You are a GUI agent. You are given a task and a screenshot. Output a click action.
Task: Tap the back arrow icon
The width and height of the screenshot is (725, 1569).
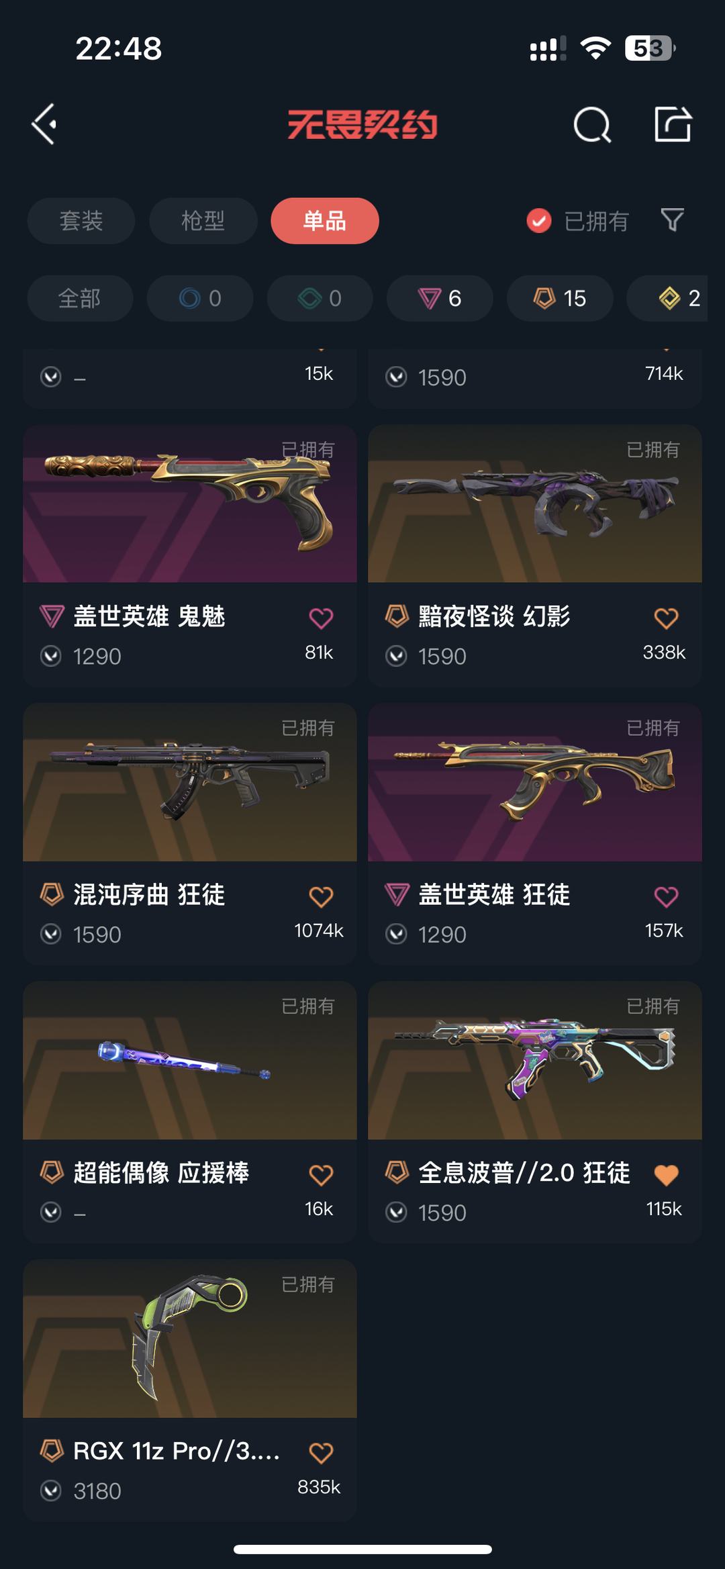coord(44,124)
